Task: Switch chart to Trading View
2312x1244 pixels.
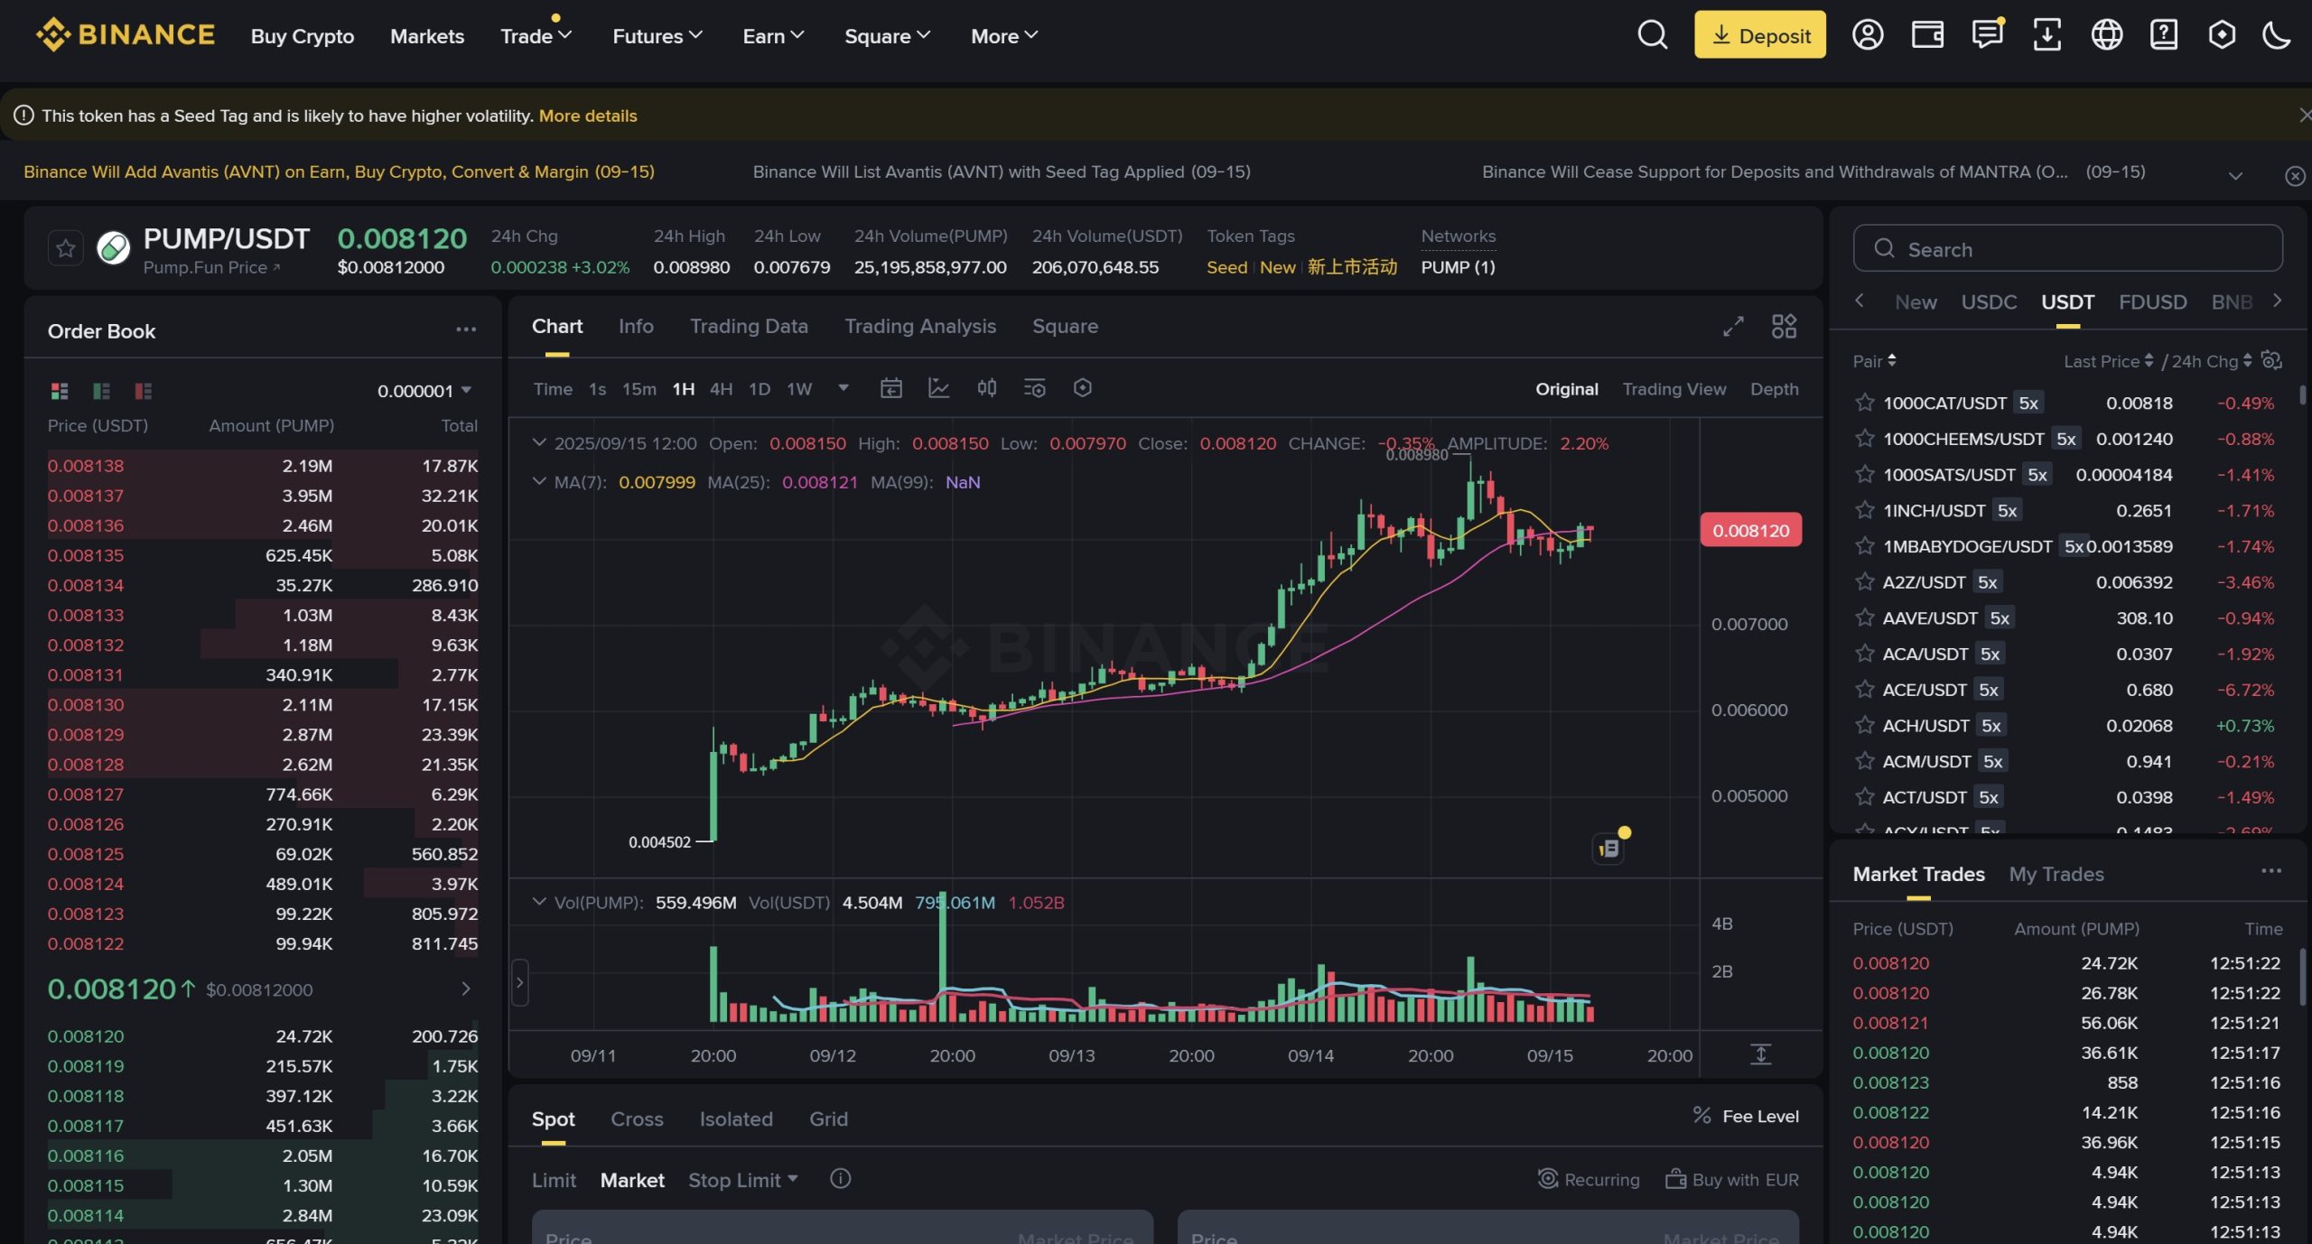Action: click(1674, 389)
